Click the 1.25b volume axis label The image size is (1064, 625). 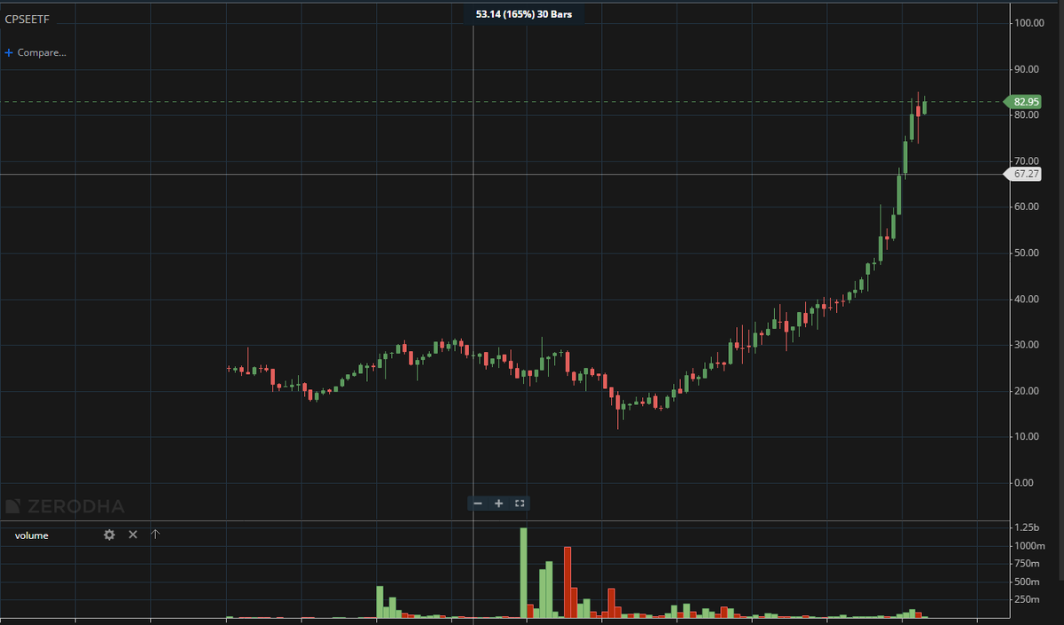pyautogui.click(x=1026, y=527)
